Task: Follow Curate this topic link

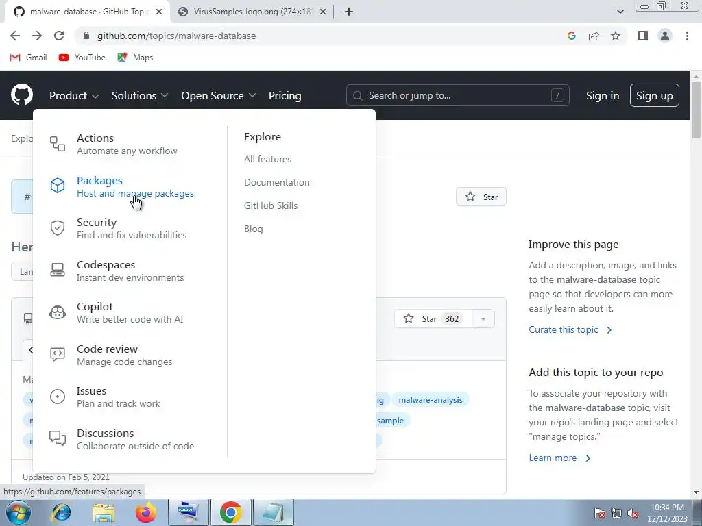Action: 570,329
